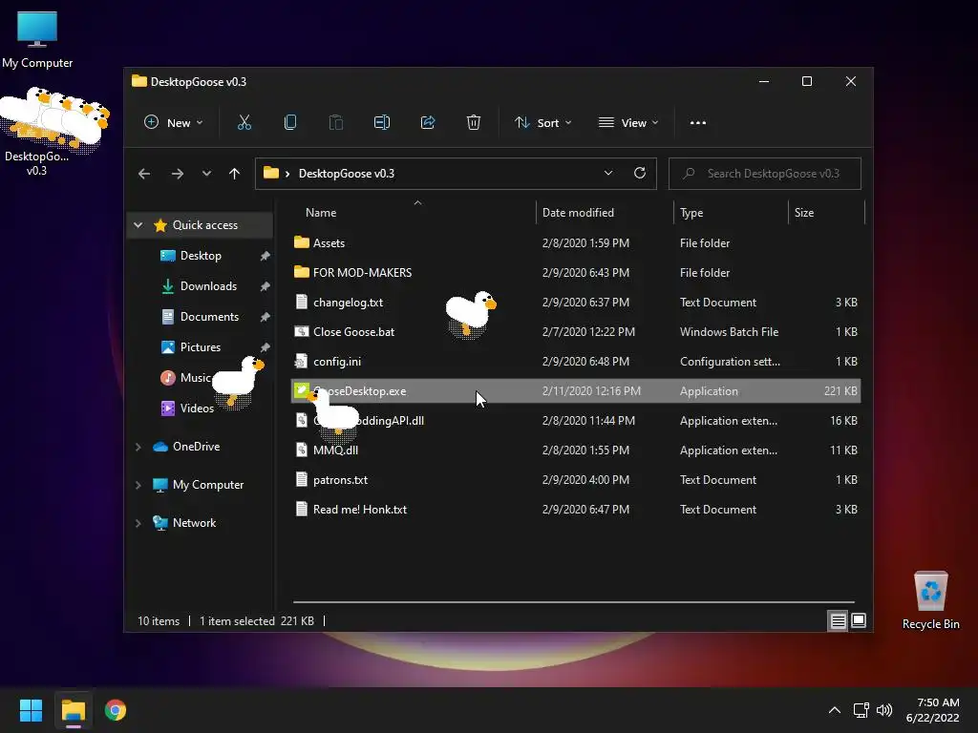Click the Delete trash icon
Image resolution: width=978 pixels, height=733 pixels.
[x=474, y=123]
